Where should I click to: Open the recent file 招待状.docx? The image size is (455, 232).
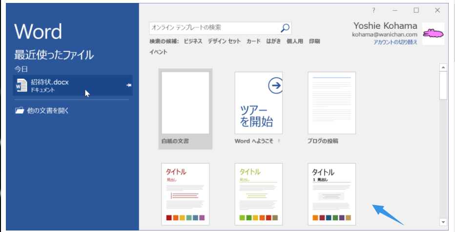(73, 85)
